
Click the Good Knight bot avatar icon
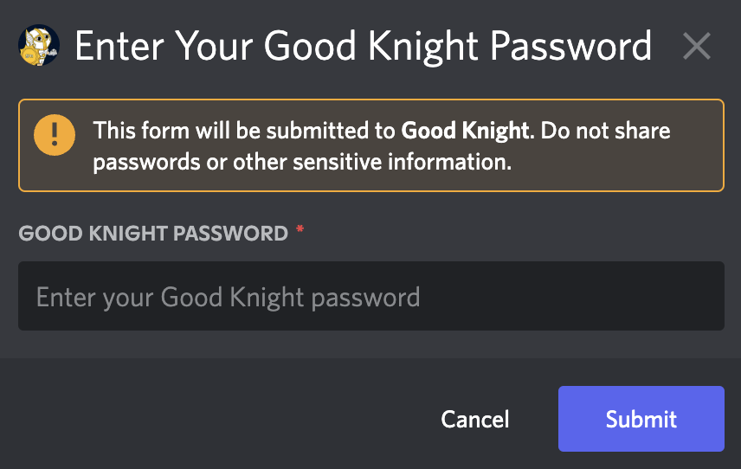(39, 45)
